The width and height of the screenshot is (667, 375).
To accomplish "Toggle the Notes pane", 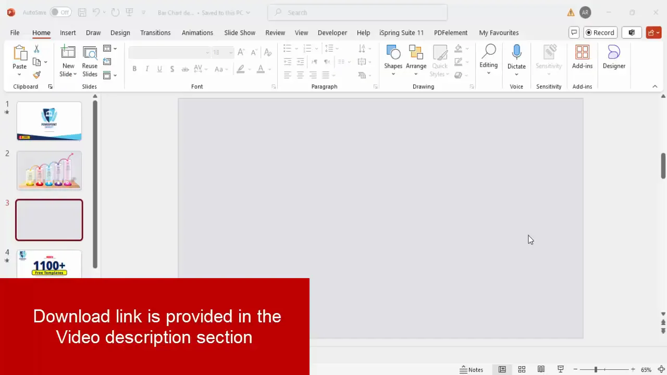I will (472, 369).
